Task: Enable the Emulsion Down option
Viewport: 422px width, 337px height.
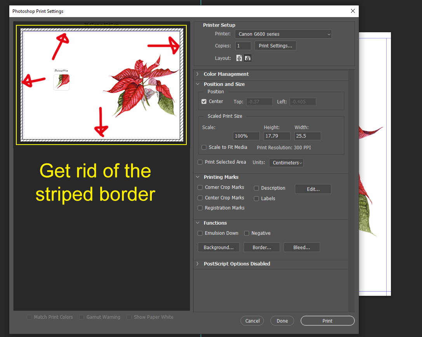Action: 200,233
